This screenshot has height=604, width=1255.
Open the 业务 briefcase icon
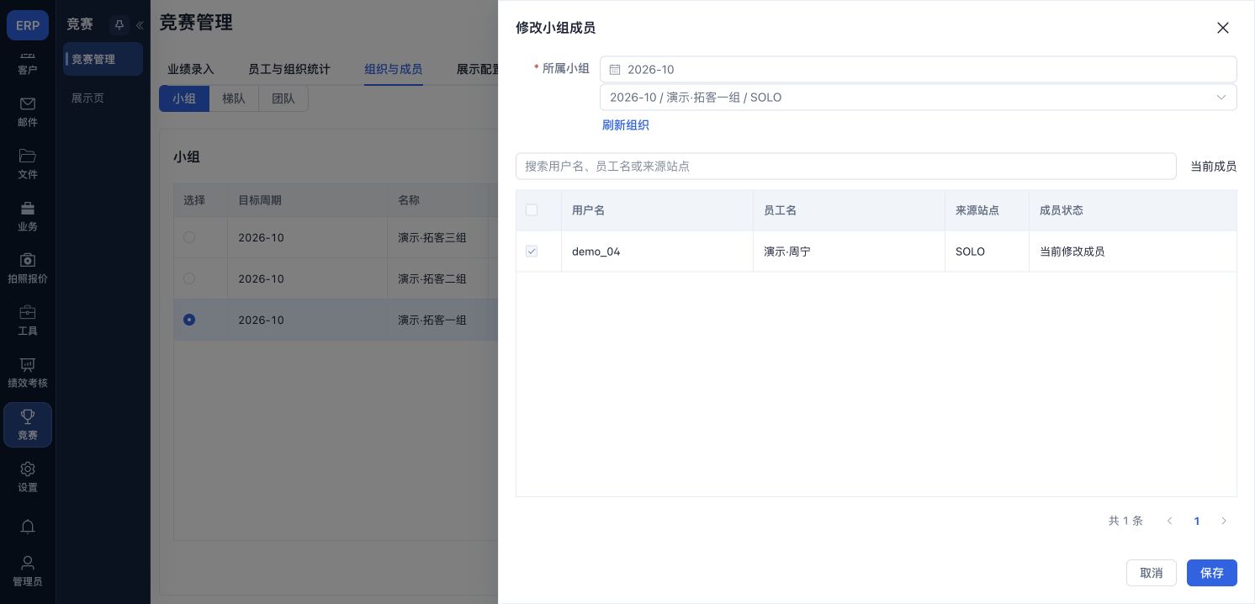28,216
